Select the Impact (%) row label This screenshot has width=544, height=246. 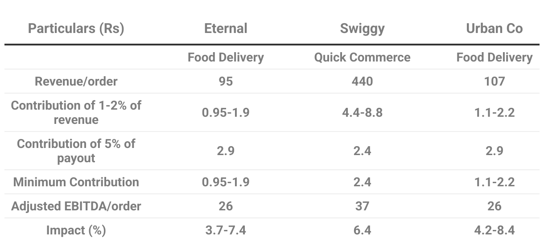[76, 230]
